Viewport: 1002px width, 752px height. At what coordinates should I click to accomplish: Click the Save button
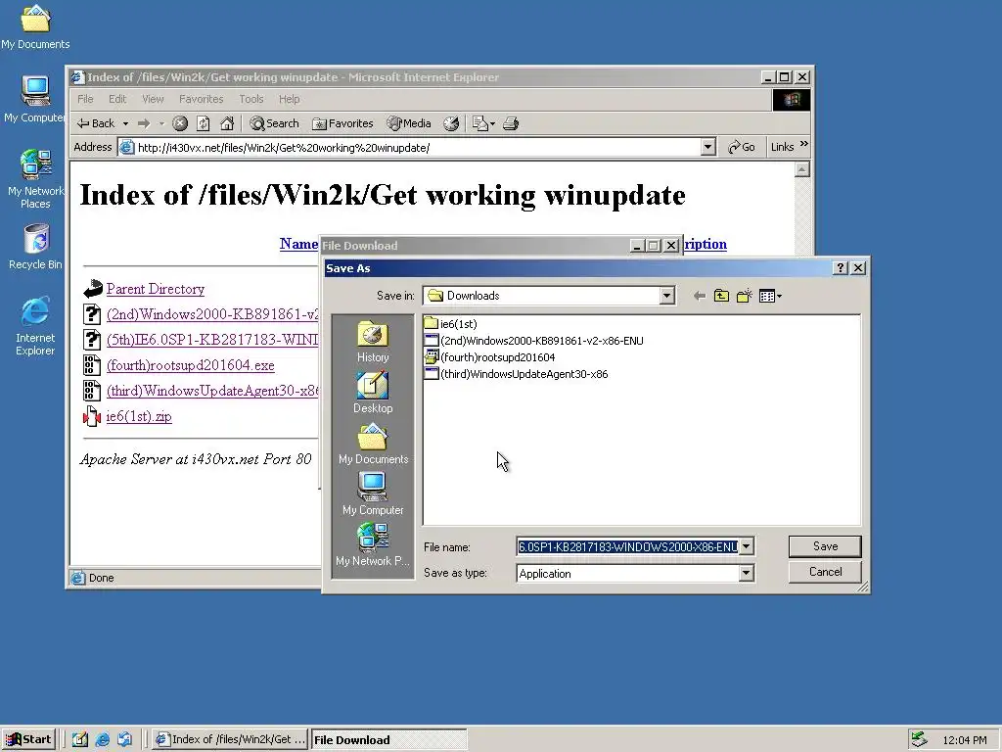pos(825,546)
